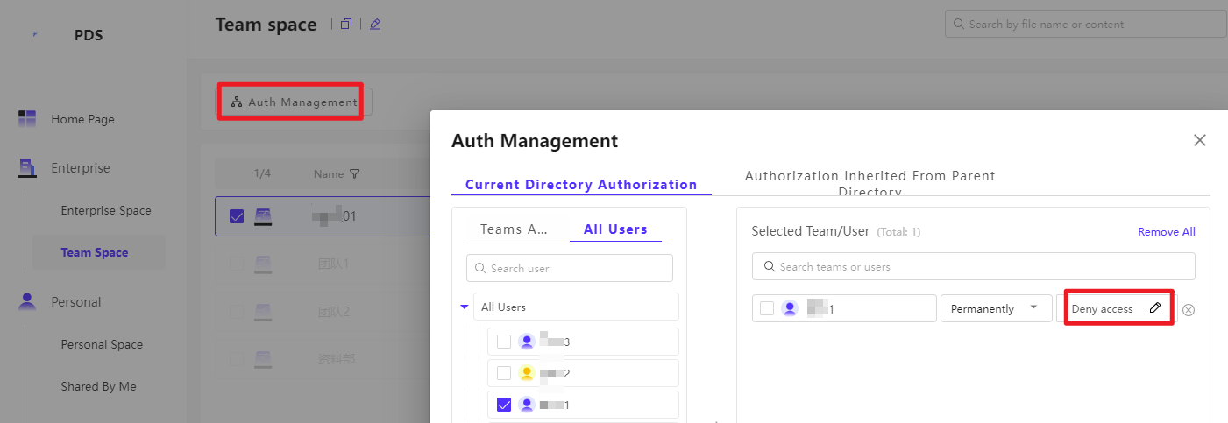Click the team icon in the 资料部 row
This screenshot has height=423, width=1228.
262,357
